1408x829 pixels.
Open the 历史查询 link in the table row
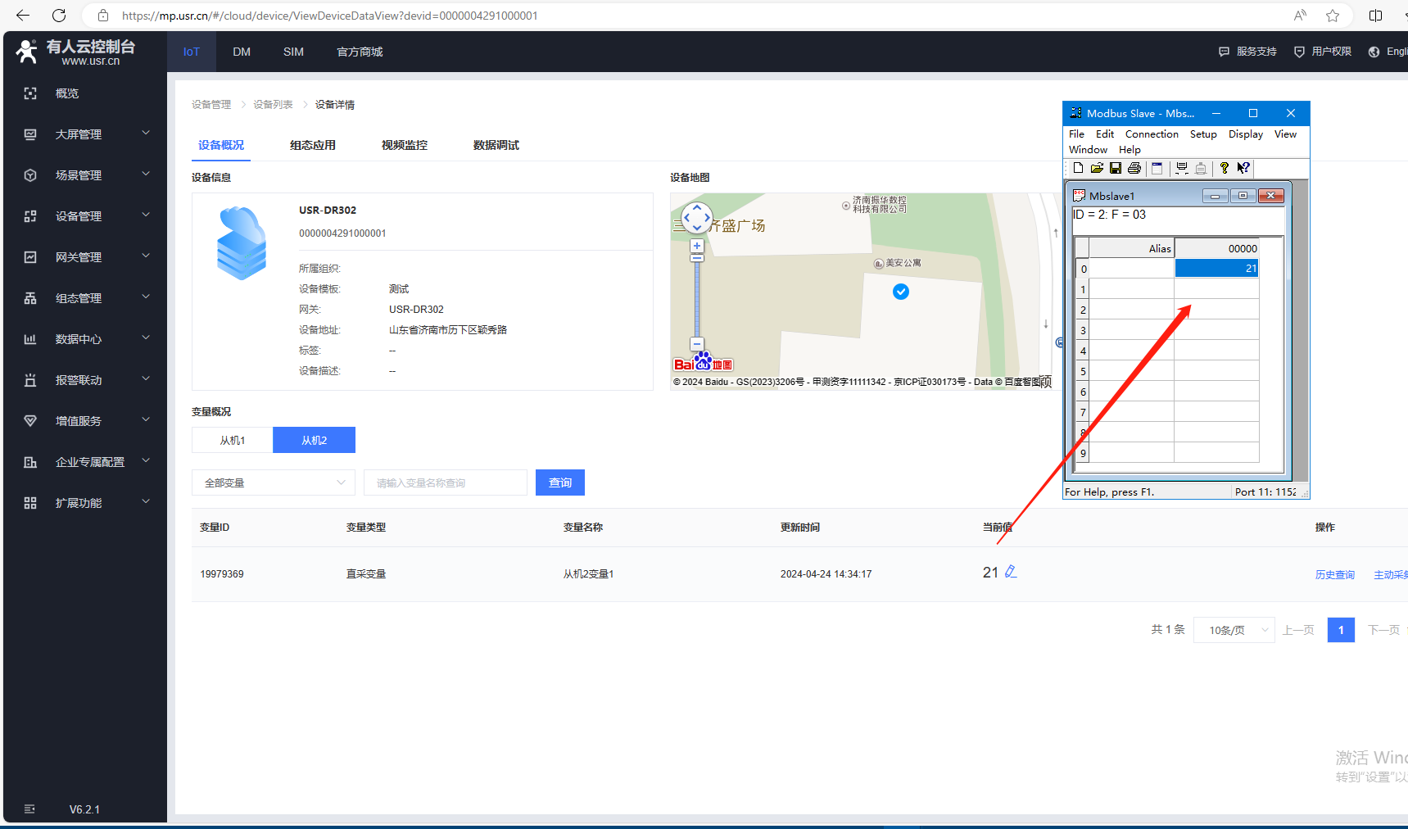point(1334,575)
